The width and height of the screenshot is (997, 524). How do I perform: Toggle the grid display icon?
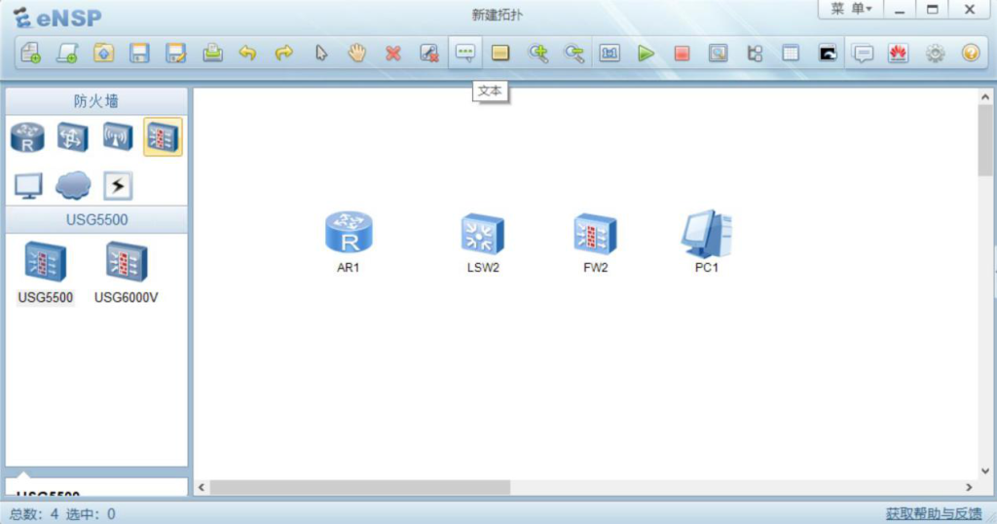point(791,53)
